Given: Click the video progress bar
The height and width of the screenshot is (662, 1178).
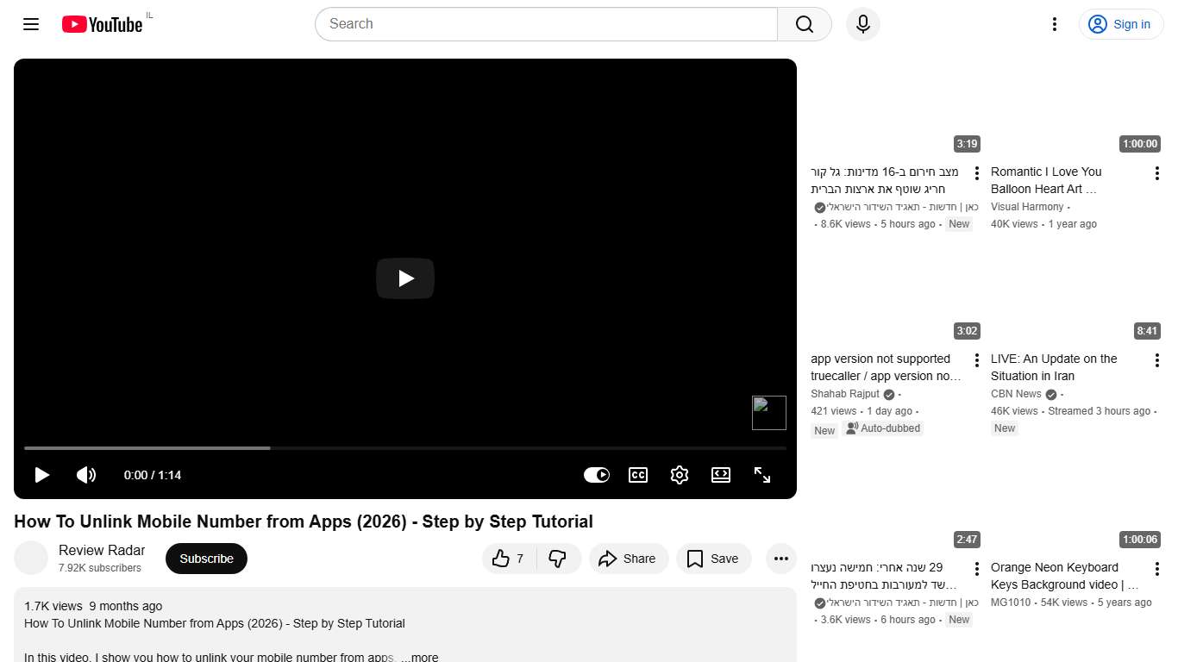Looking at the screenshot, I should pyautogui.click(x=405, y=448).
